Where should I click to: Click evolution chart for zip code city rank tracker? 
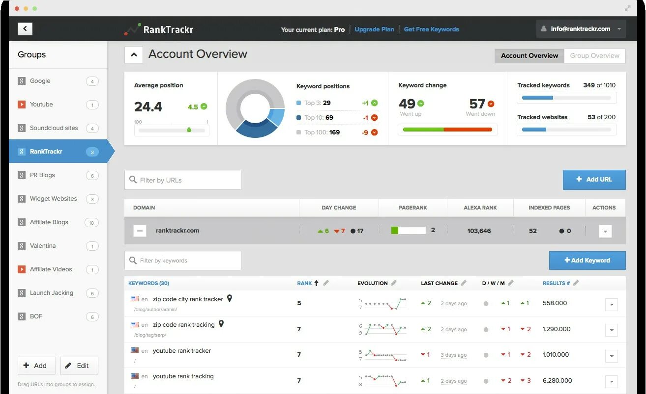[383, 304]
